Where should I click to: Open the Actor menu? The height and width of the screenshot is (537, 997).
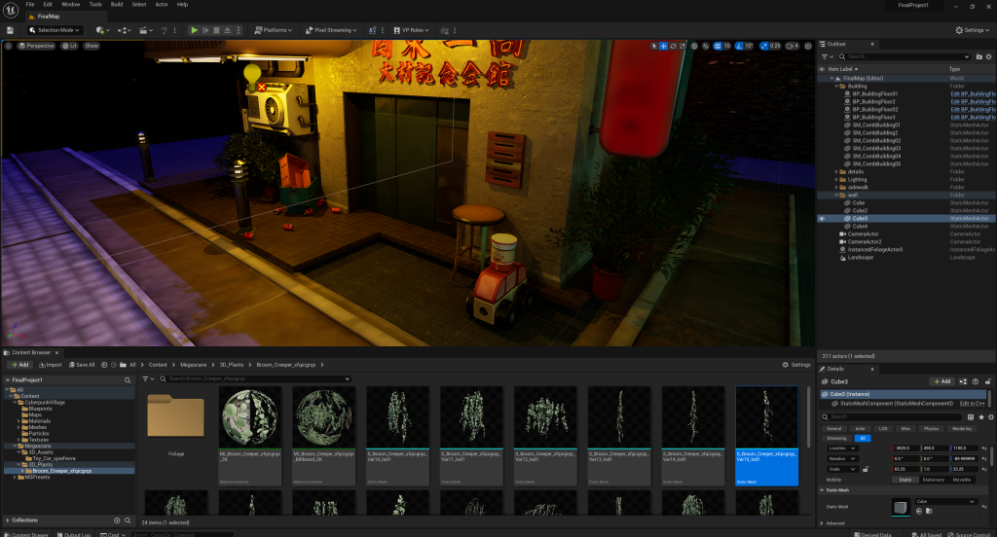162,5
